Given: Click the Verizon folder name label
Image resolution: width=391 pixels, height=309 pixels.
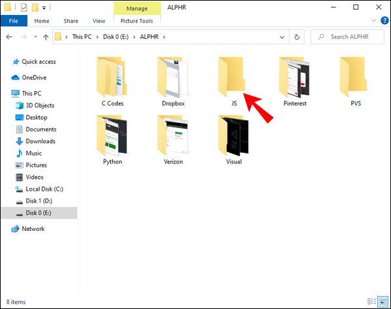Looking at the screenshot, I should click(x=173, y=161).
